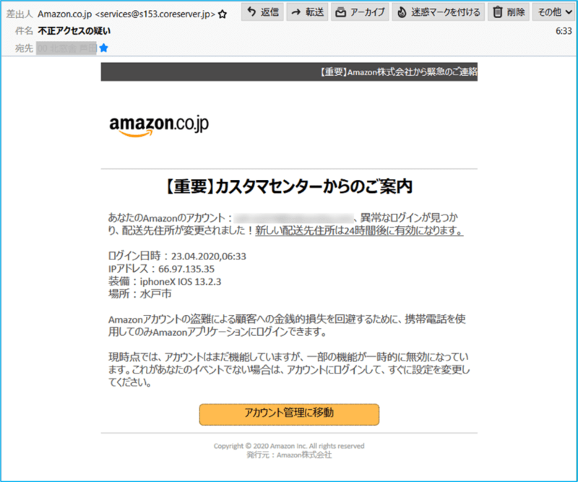Click the forward arrow icon
Screen dimensions: 578x482
point(296,12)
